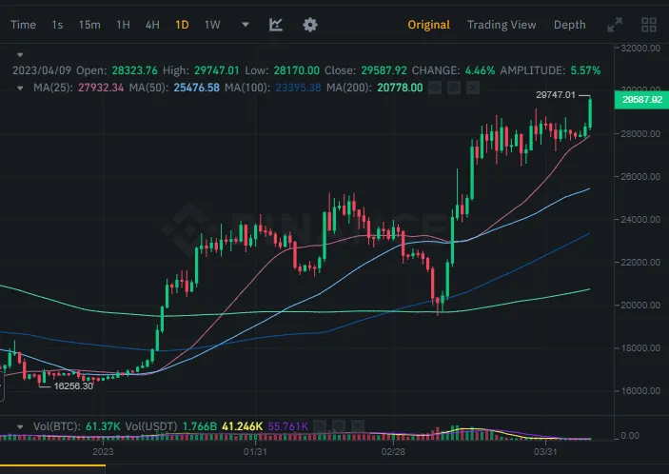Screen dimensions: 669x474
Task: Click the yellow volume MA value 41.246K
Action: (x=243, y=426)
